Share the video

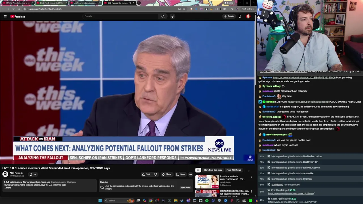click(167, 174)
